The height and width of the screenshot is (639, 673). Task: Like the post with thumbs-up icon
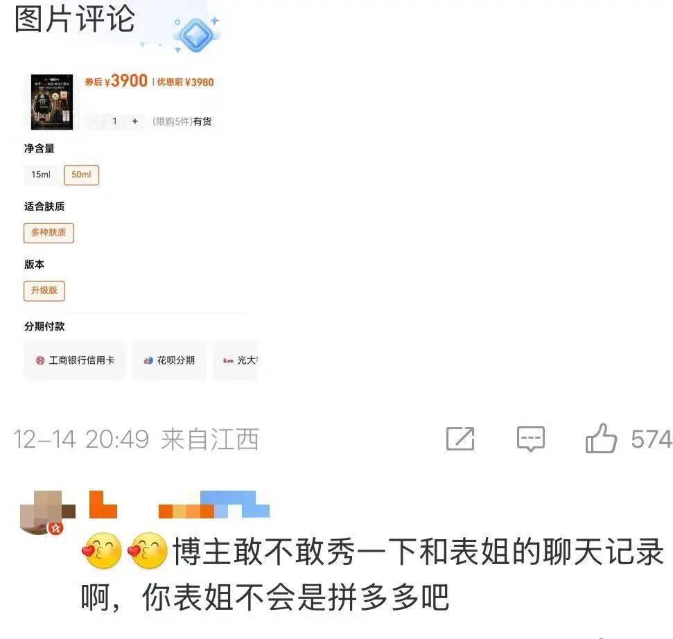coord(601,438)
